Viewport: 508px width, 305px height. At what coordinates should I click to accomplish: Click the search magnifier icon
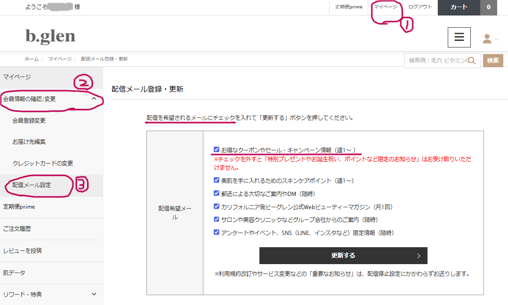pyautogui.click(x=472, y=60)
